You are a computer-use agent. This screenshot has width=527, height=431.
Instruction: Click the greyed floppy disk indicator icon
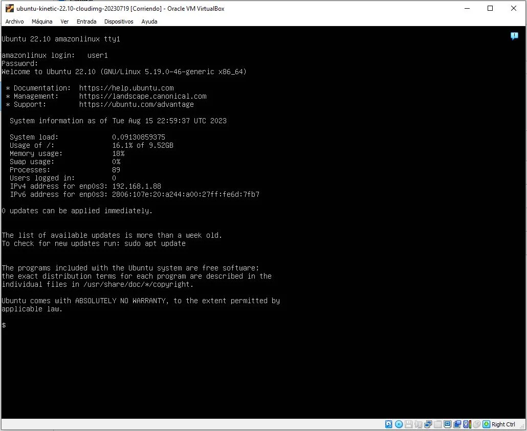pos(408,424)
